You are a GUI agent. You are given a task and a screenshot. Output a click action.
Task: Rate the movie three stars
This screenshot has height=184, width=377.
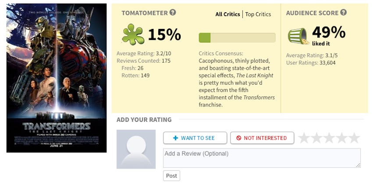click(x=329, y=138)
